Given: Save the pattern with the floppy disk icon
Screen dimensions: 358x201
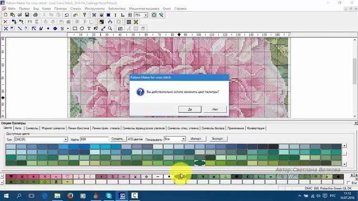Looking at the screenshot, I should 27,15.
